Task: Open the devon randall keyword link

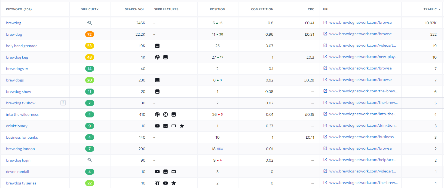Action: [17, 172]
